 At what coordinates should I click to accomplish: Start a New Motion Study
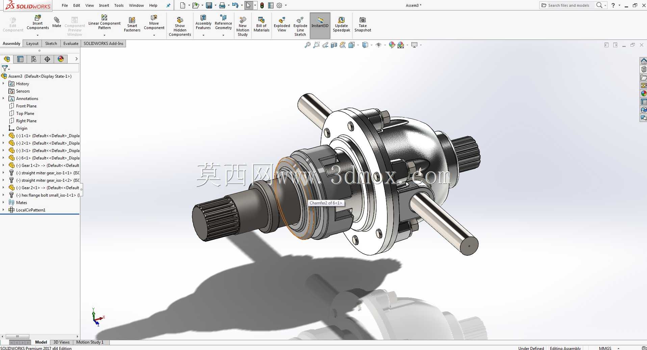coord(243,26)
